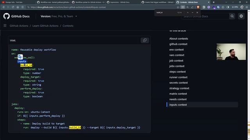Viewport: 250px width, 140px height.
Task: Reload the current page
Action: 13,7
